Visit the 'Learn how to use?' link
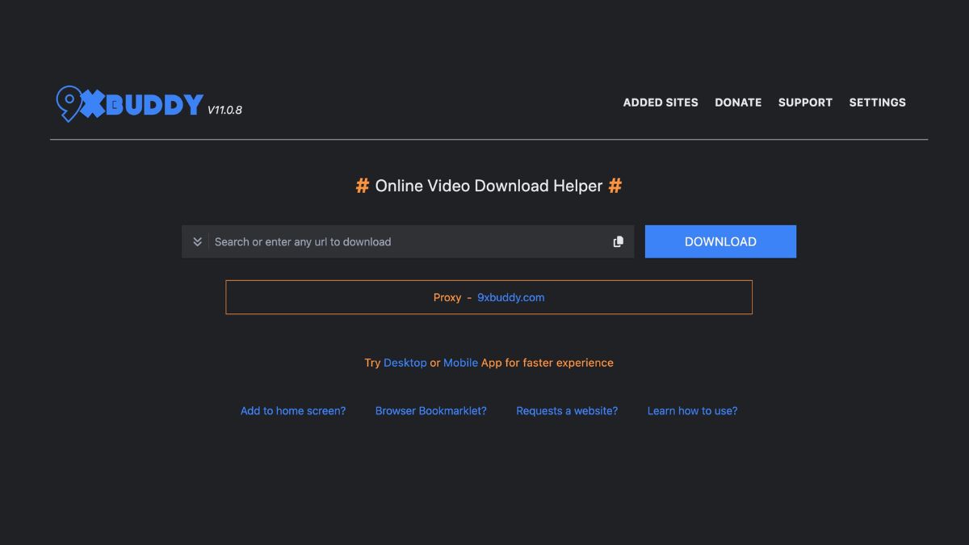Screen dimensions: 969x545 (692, 411)
